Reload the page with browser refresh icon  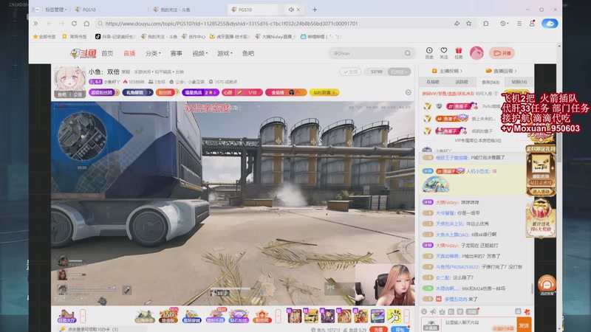pos(75,24)
